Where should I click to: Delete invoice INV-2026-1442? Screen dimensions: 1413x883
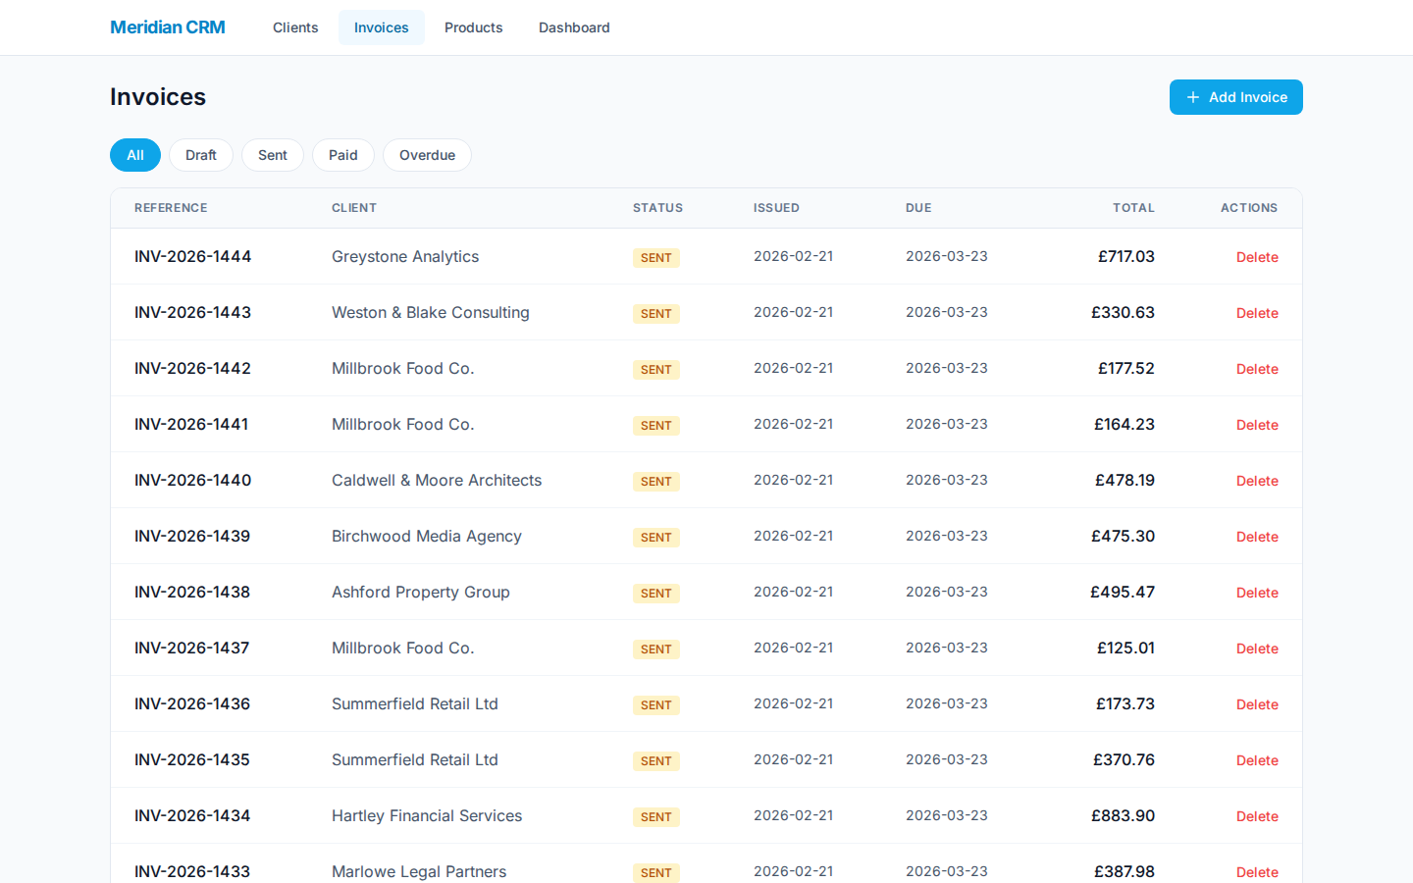coord(1257,369)
